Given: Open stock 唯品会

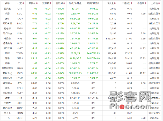Looking at the screenshot, I should pos(7,38).
